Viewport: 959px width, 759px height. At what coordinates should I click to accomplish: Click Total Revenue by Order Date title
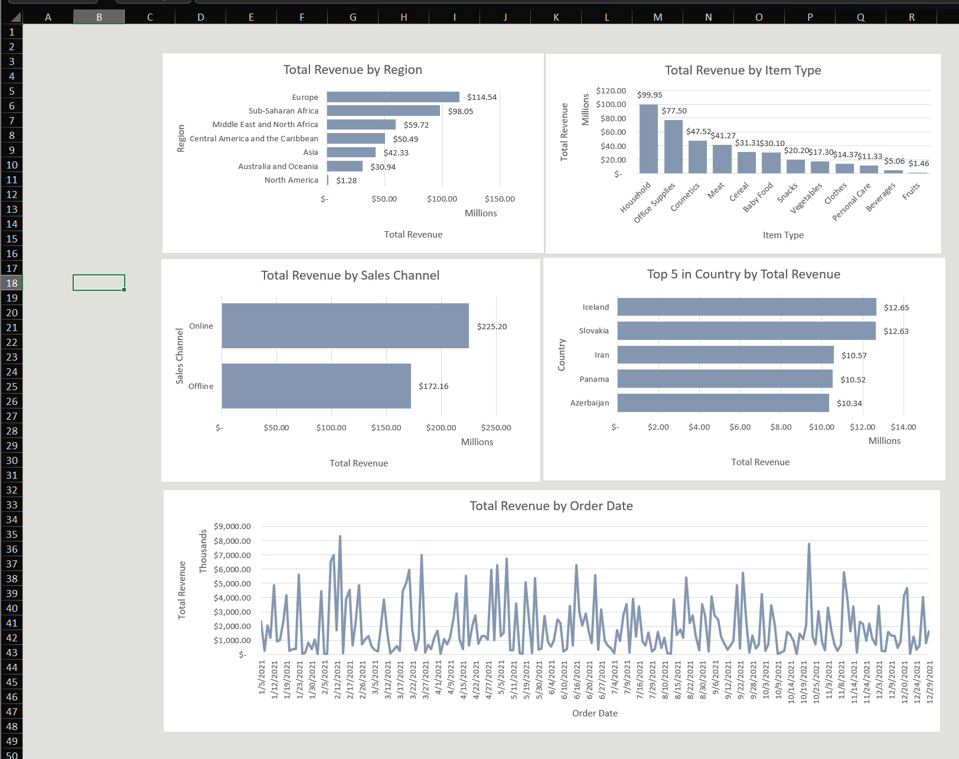[x=551, y=506]
